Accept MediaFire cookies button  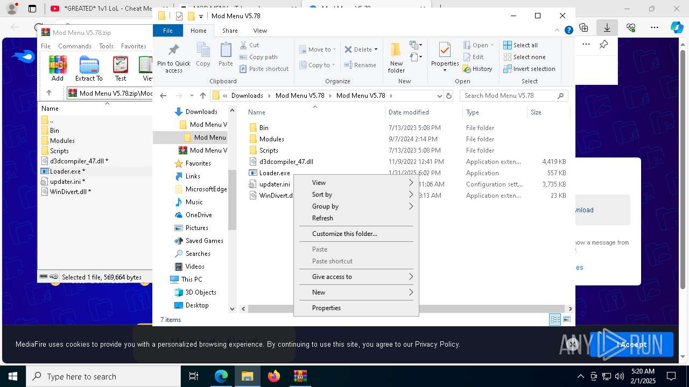[631, 345]
